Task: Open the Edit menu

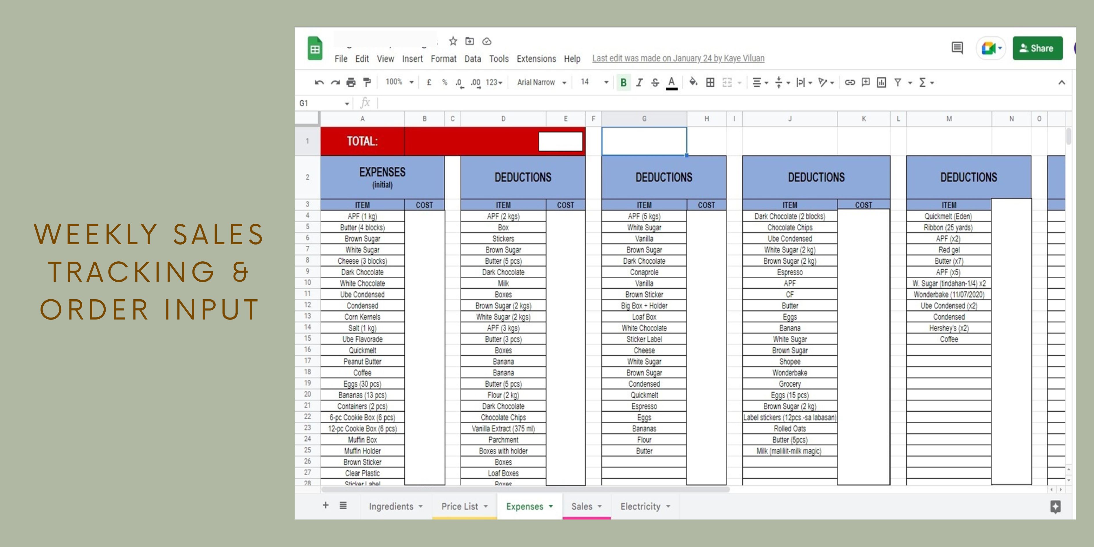Action: click(362, 59)
